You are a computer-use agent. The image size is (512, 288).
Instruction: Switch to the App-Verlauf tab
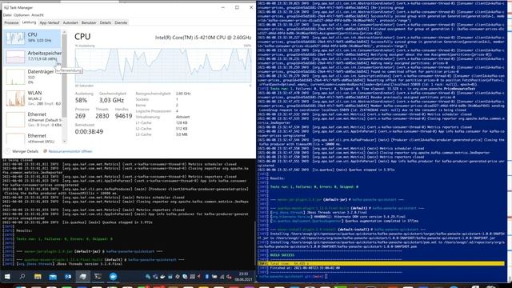pyautogui.click(x=50, y=23)
